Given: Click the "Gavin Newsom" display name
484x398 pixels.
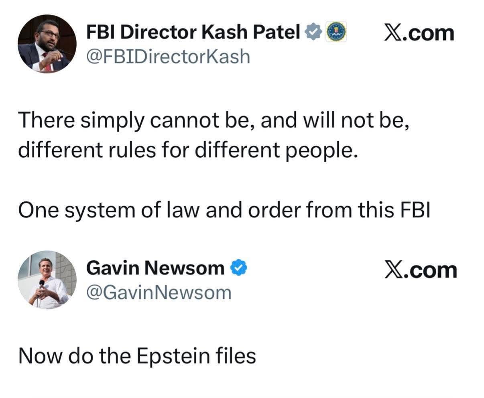Looking at the screenshot, I should pos(155,268).
